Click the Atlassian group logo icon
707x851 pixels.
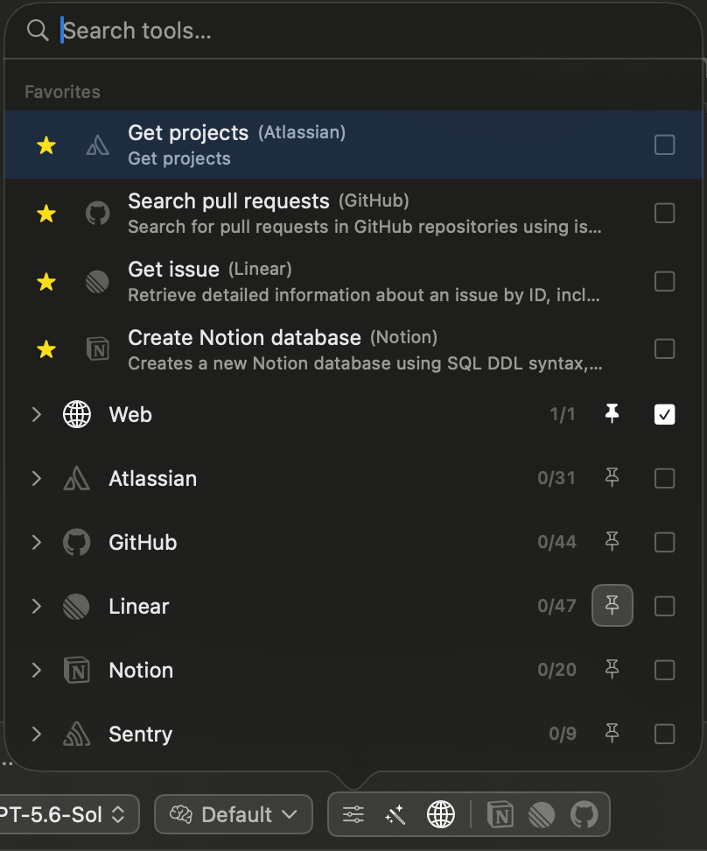point(77,479)
